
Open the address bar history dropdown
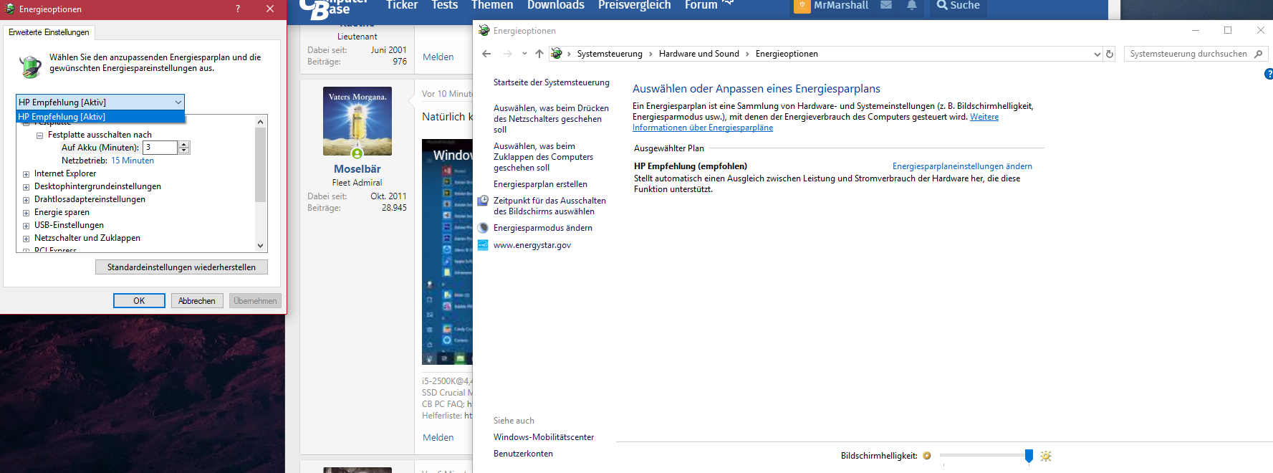pos(1097,54)
